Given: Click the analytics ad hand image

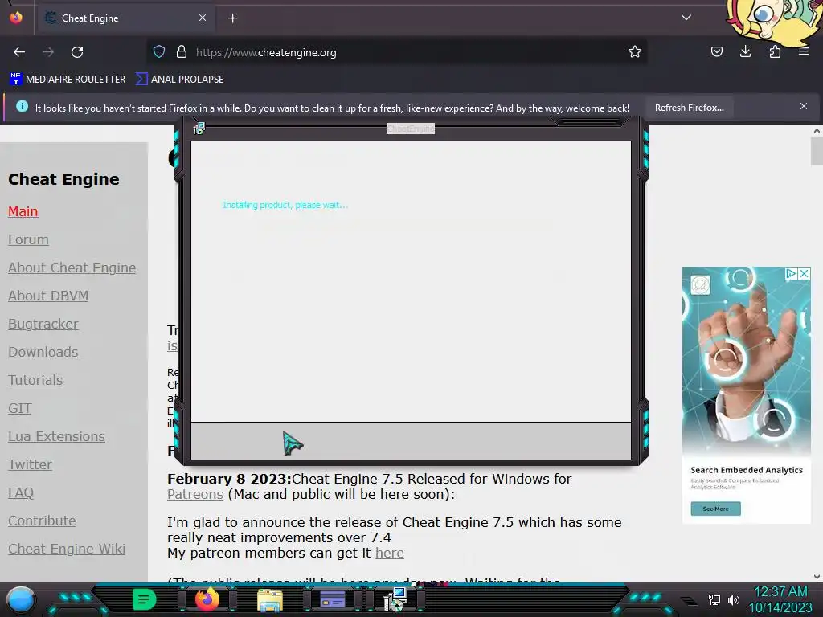Looking at the screenshot, I should point(747,362).
